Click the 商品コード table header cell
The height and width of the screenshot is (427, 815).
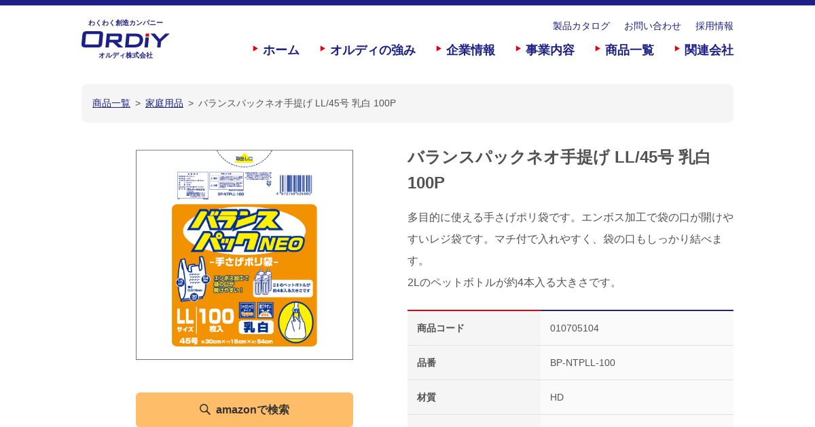pos(474,328)
